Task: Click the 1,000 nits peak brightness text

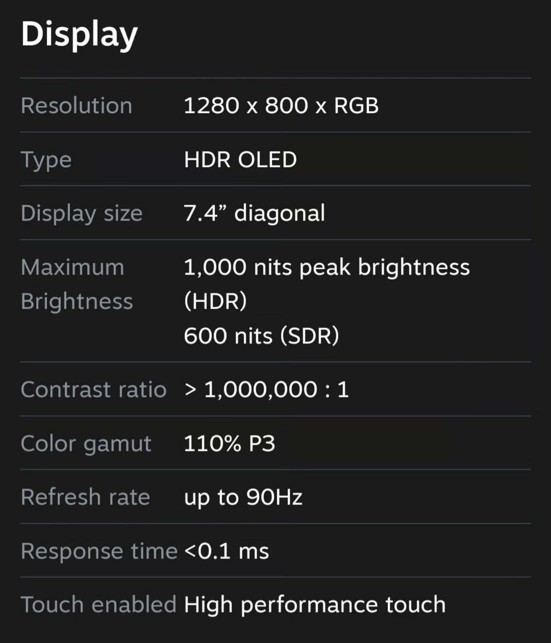Action: tap(326, 267)
